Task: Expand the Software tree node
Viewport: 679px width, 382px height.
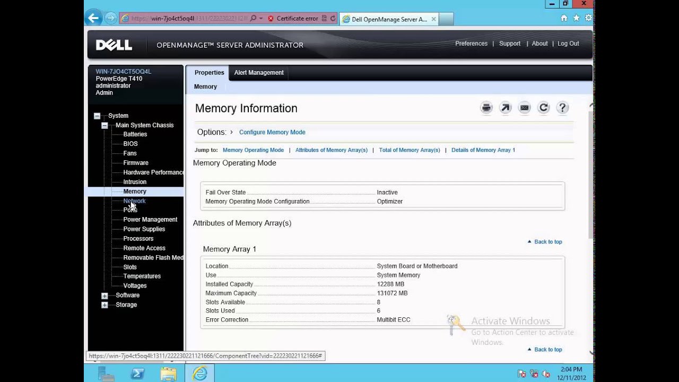Action: 105,296
